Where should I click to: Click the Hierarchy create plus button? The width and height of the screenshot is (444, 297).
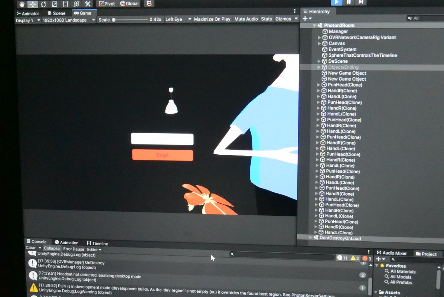(x=307, y=19)
